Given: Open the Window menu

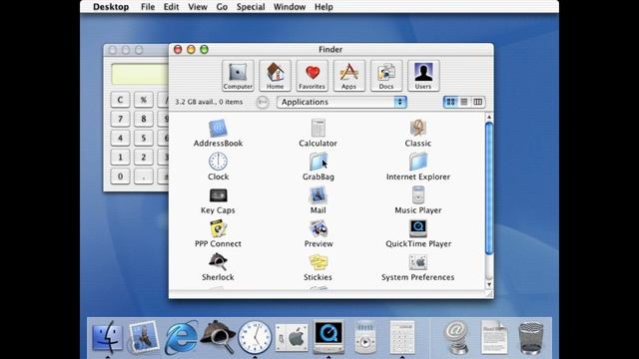Looking at the screenshot, I should click(x=290, y=7).
